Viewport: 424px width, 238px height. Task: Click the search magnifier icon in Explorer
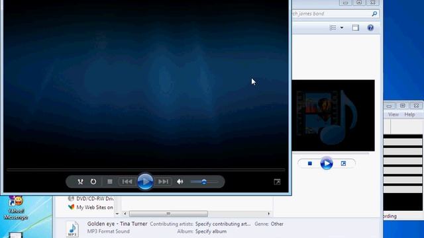(x=374, y=13)
